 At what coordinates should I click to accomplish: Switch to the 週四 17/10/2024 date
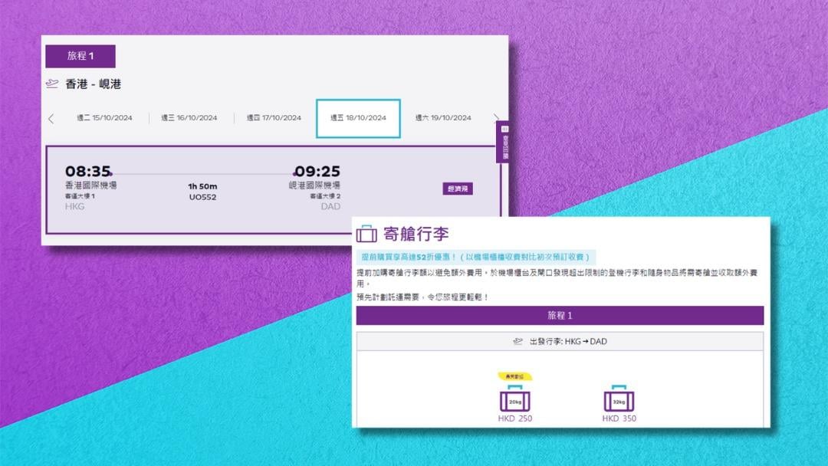click(x=274, y=118)
